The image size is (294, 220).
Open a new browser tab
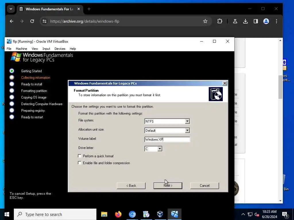pos(89,9)
